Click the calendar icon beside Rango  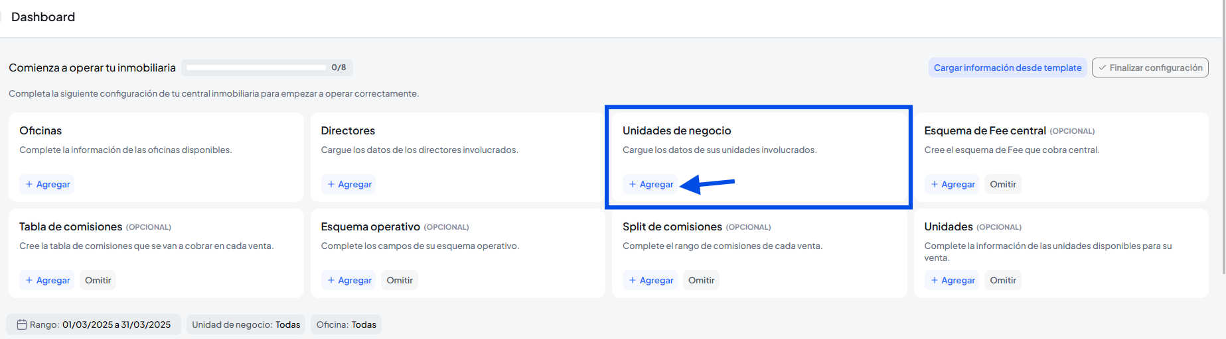tap(22, 324)
